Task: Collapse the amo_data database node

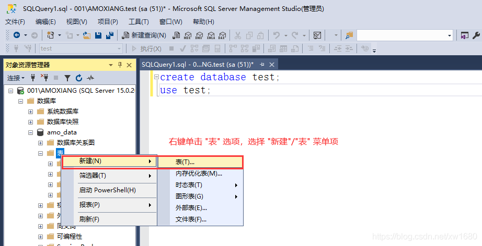Action: (x=31, y=132)
